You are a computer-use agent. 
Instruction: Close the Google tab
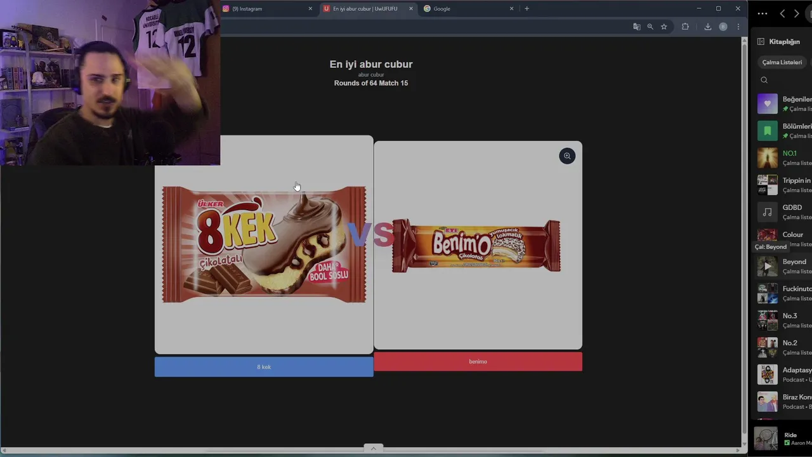tap(511, 9)
